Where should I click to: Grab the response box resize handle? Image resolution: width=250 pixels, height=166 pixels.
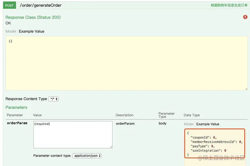246,89
